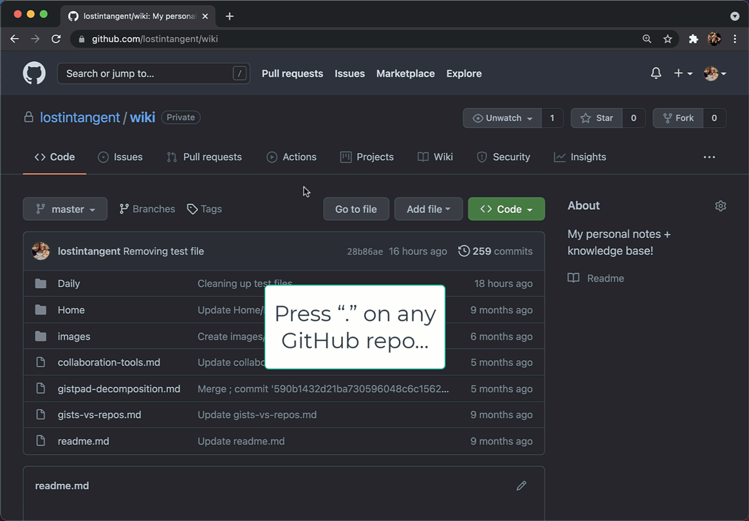View the 259 commits history
The image size is (749, 521).
pyautogui.click(x=495, y=251)
